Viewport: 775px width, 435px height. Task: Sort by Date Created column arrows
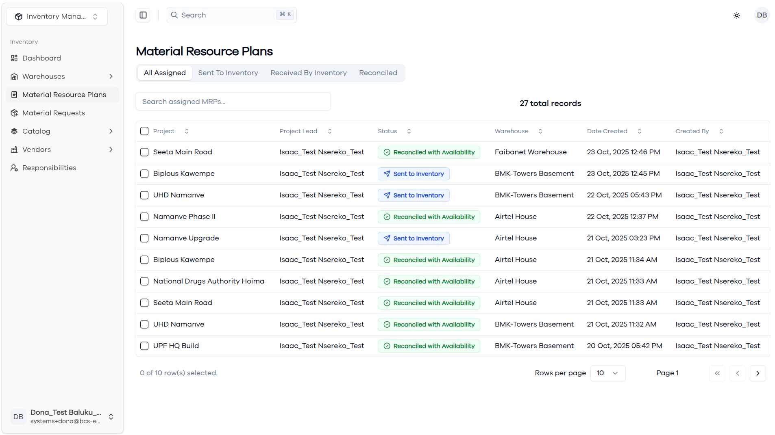pos(640,131)
